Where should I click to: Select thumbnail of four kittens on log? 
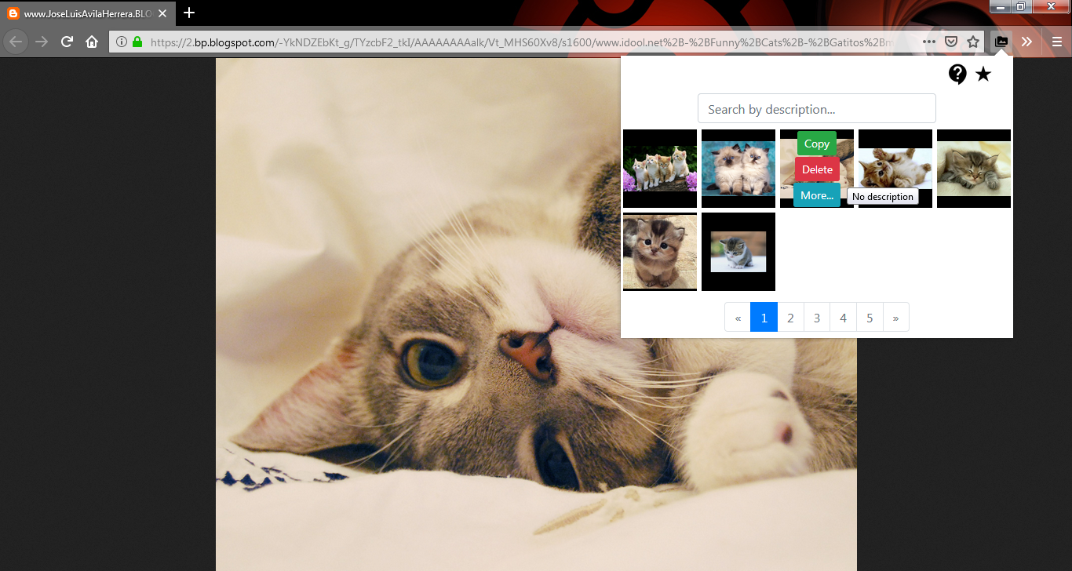point(660,169)
